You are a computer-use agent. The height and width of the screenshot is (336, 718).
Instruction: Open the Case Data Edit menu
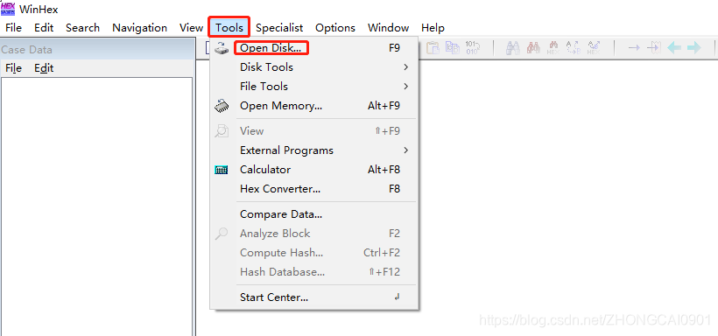tap(44, 68)
